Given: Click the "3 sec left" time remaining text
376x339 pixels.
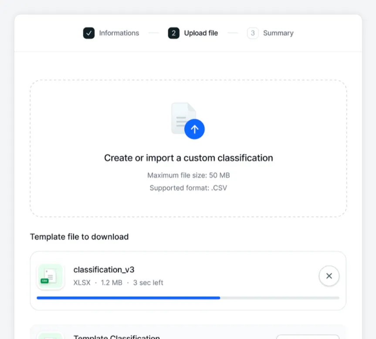Looking at the screenshot, I should tap(148, 283).
